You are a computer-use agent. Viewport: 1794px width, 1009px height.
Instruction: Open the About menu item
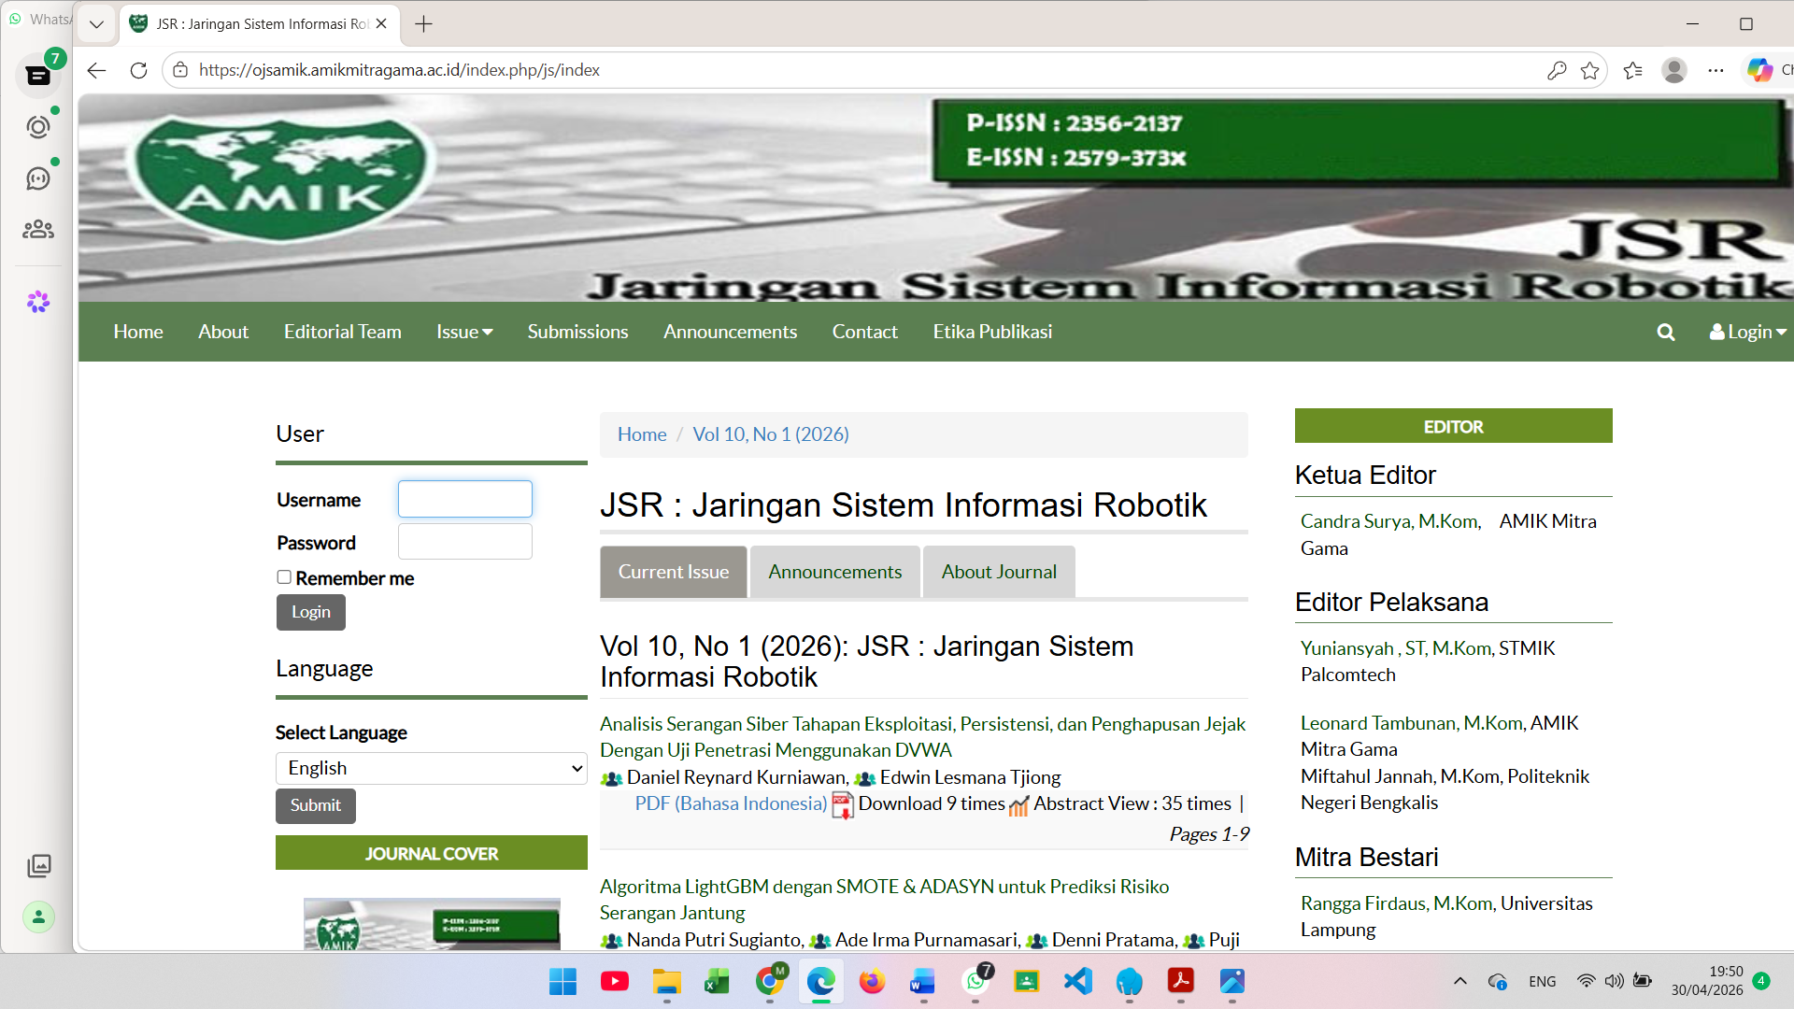223,332
